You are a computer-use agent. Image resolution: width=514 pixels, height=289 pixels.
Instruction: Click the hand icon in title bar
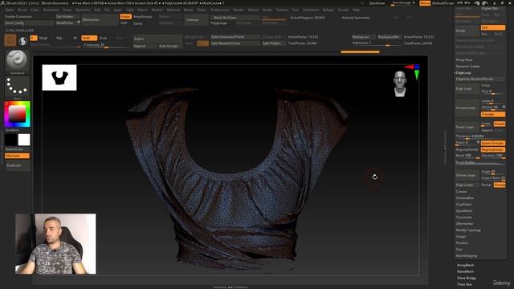click(x=478, y=3)
